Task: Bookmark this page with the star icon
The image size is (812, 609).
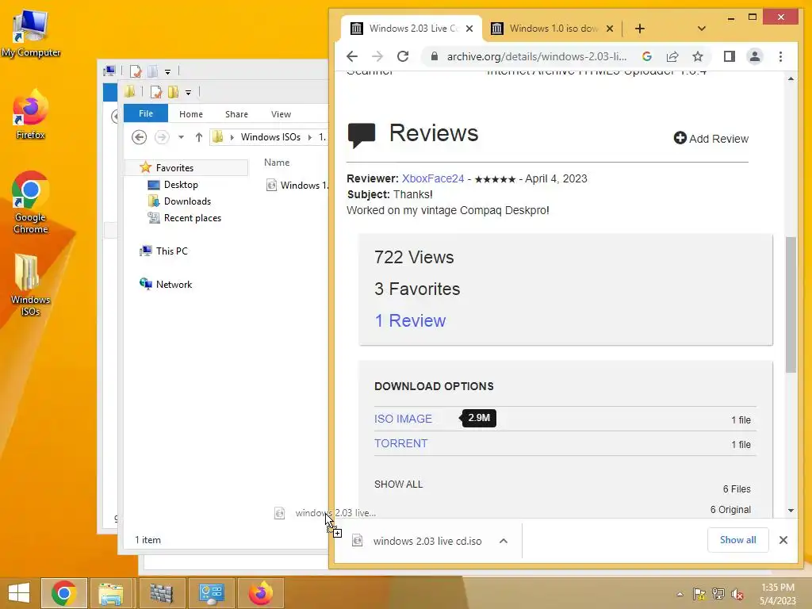Action: 698,56
